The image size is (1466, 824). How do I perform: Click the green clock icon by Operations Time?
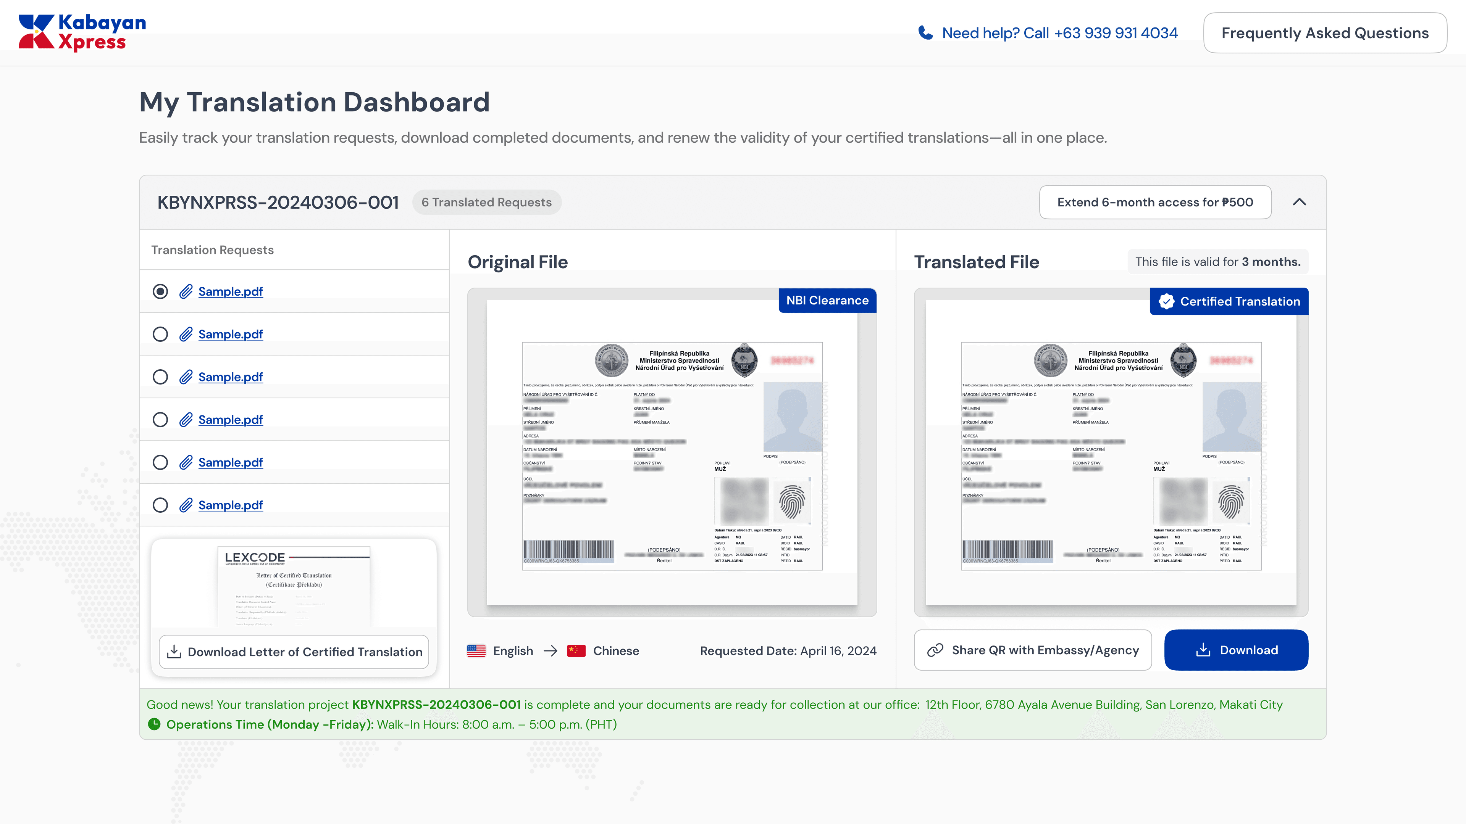click(x=154, y=724)
